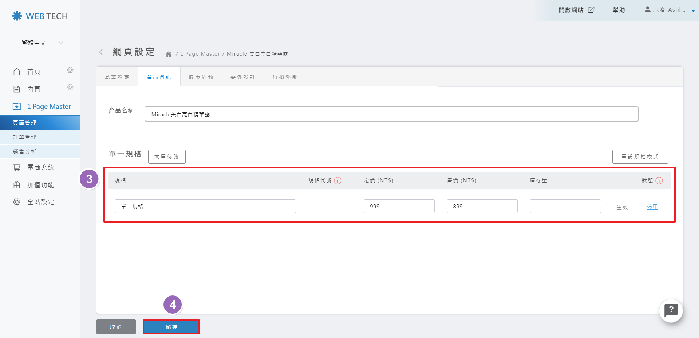Open 訂單管理 in the sidebar

coord(25,137)
